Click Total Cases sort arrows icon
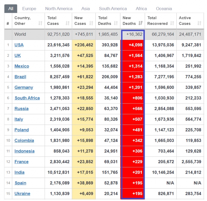The height and width of the screenshot is (201, 207). tap(67, 23)
